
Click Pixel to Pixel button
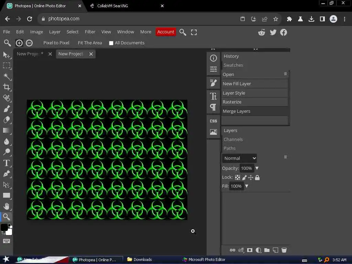tap(56, 43)
